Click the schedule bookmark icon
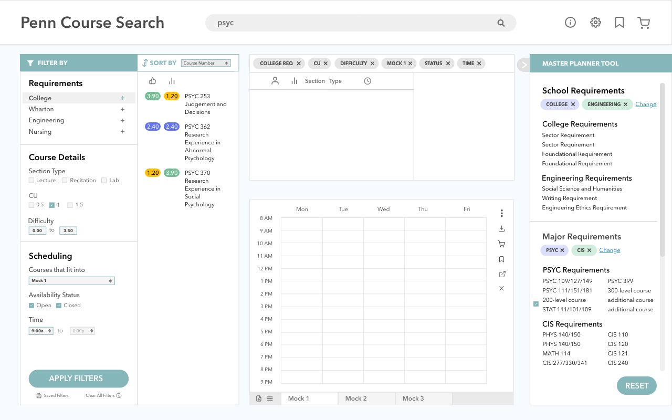The image size is (672, 420). pos(502,259)
